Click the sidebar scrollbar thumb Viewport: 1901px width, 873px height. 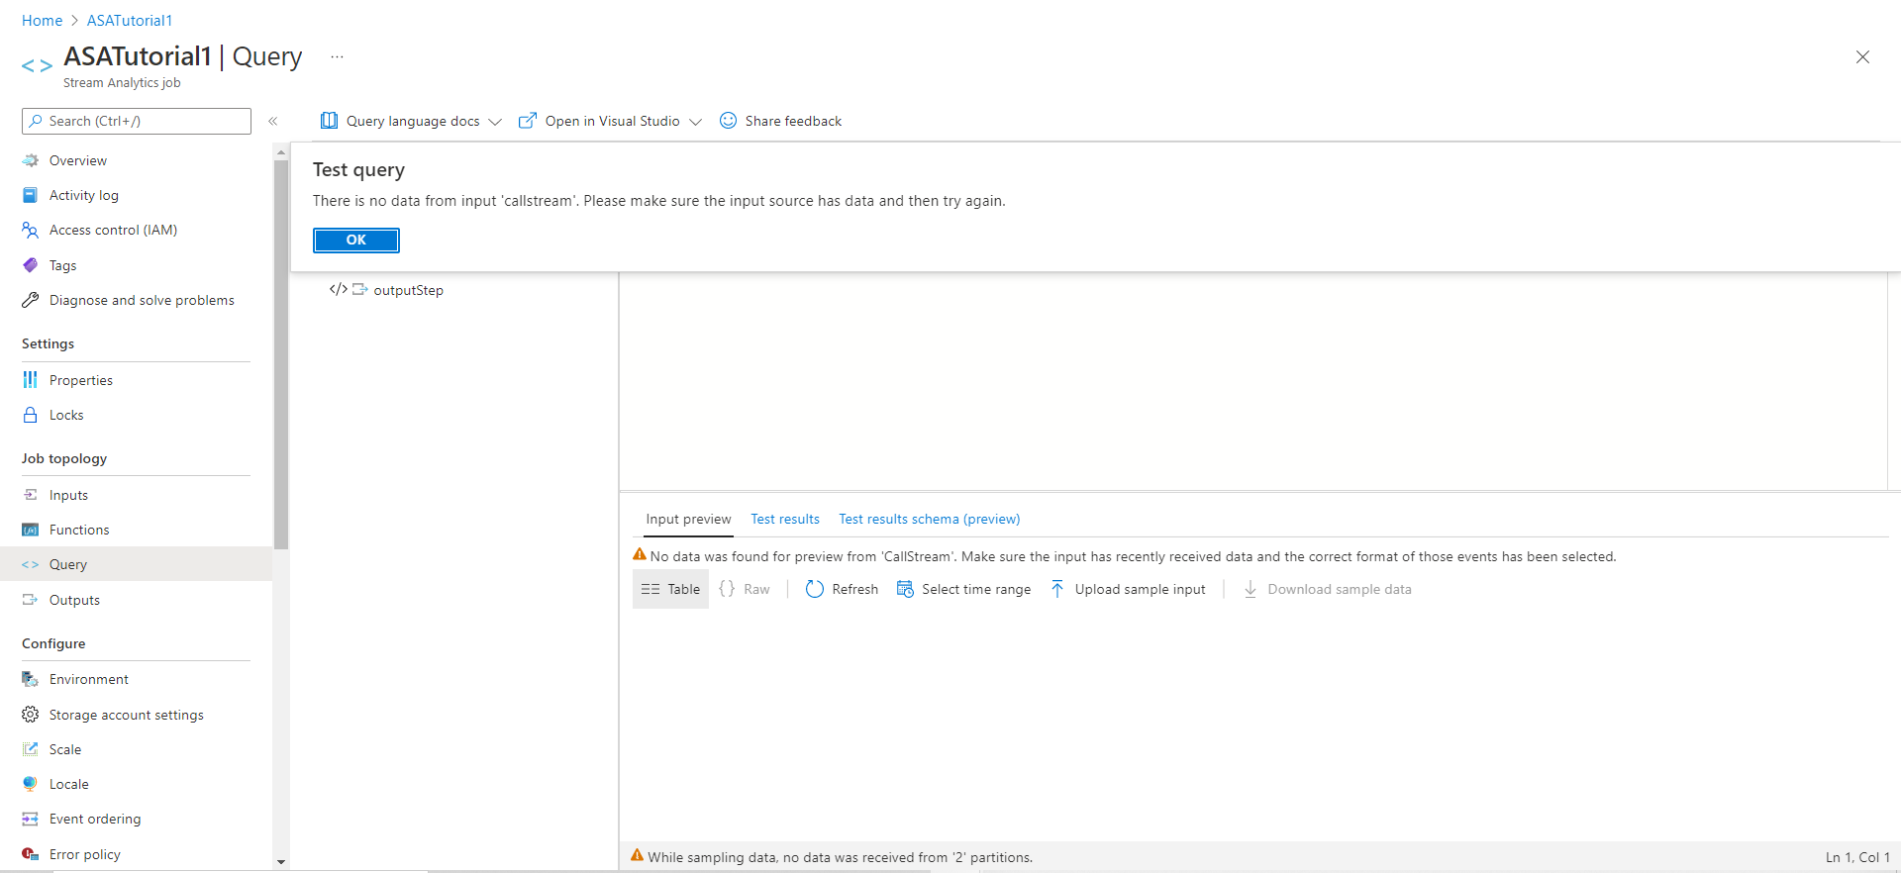click(281, 354)
